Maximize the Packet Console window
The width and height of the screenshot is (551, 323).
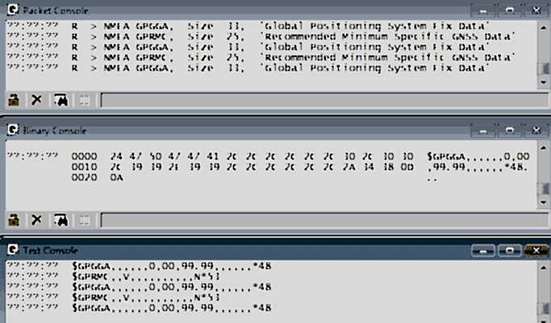[509, 11]
